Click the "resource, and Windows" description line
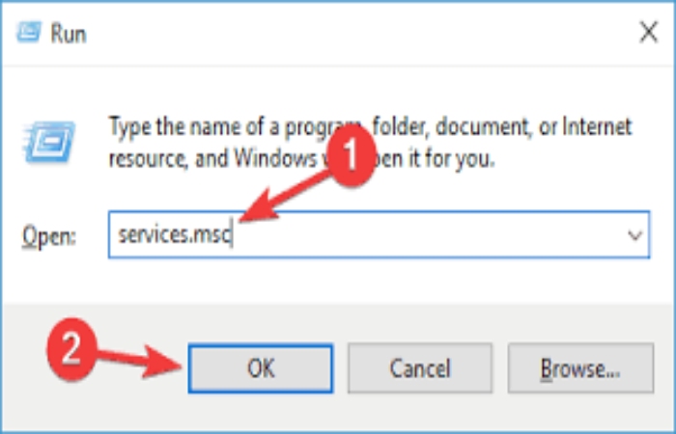Image resolution: width=676 pixels, height=434 pixels. pyautogui.click(x=212, y=159)
